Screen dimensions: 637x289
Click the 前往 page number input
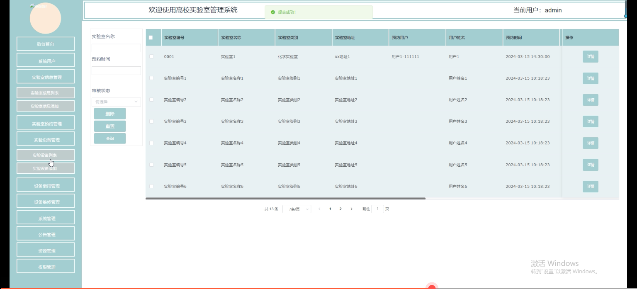pyautogui.click(x=377, y=209)
